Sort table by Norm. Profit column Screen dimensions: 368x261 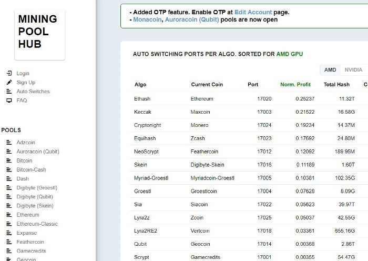pyautogui.click(x=295, y=85)
